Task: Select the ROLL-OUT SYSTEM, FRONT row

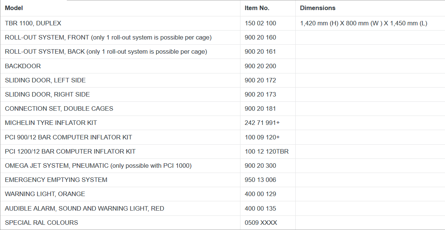Action: pos(108,37)
